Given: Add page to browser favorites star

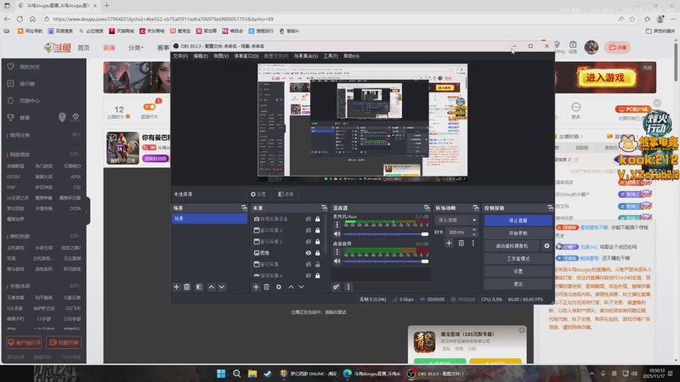Looking at the screenshot, I should tap(632, 19).
